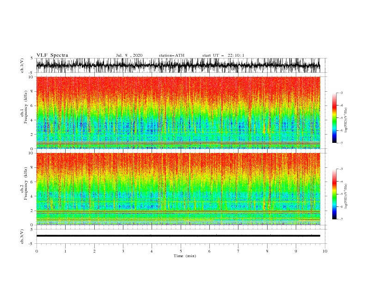Click the time axis tick label "5"

pos(181,251)
